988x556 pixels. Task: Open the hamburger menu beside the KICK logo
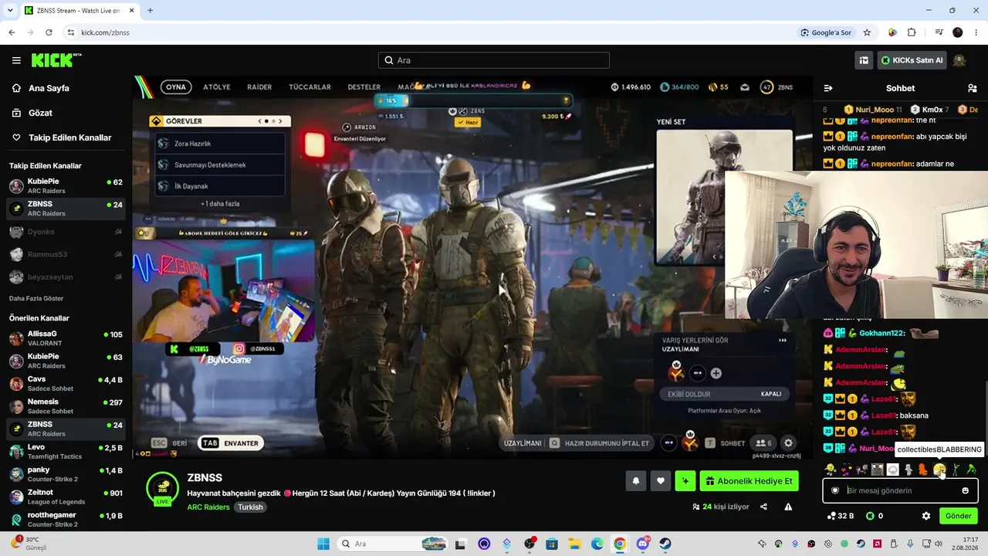[x=16, y=60]
